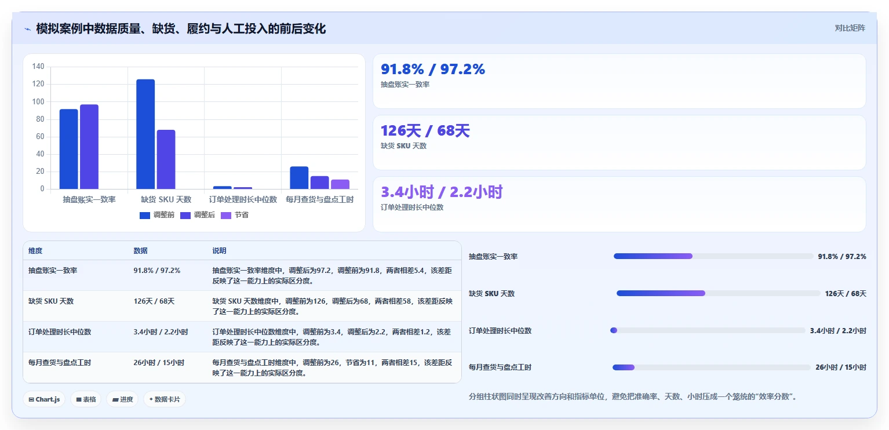Click the 调整后 bar for 缺货 SKU 天数
Screen dimensions: 889x430
(x=166, y=159)
